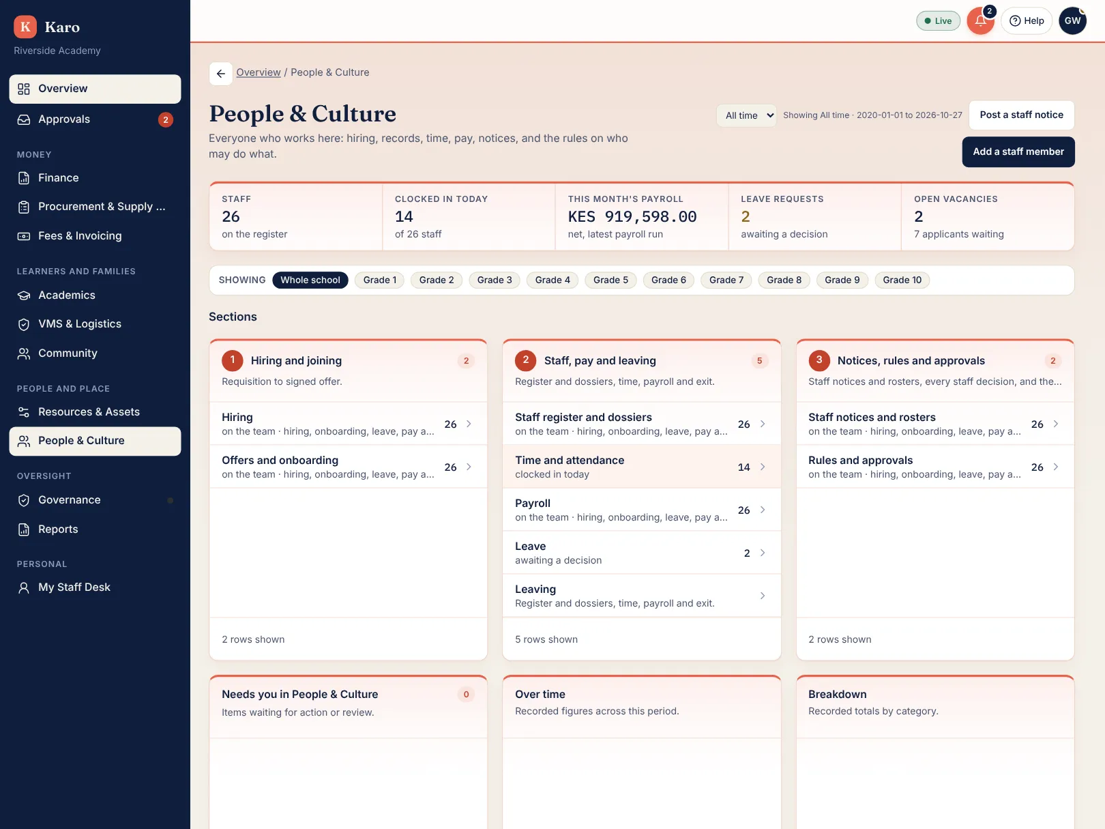Open Procurement & Supply in the sidebar

pos(95,207)
